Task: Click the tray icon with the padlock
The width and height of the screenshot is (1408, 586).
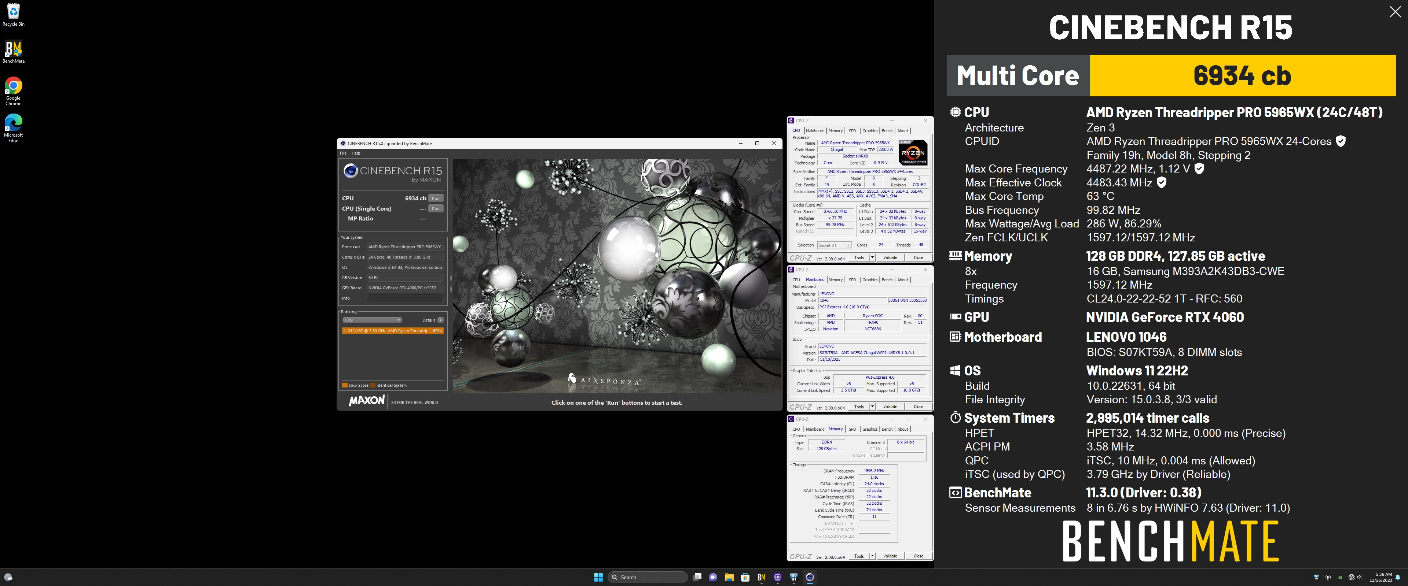Action: (1328, 577)
